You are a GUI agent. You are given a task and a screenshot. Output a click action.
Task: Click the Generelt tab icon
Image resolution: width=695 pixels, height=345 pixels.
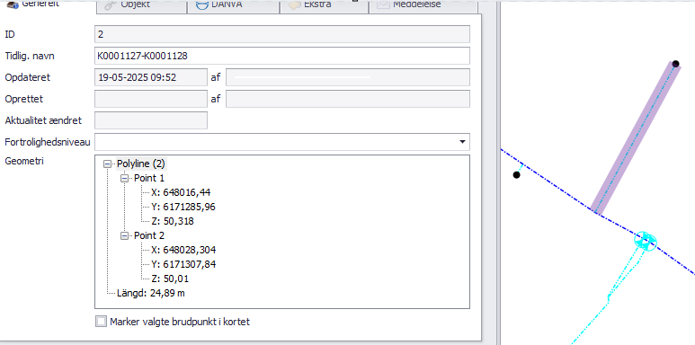point(13,4)
